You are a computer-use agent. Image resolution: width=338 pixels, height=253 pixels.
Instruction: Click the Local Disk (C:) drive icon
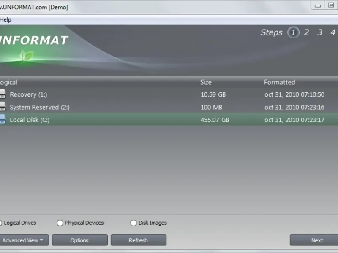point(3,119)
